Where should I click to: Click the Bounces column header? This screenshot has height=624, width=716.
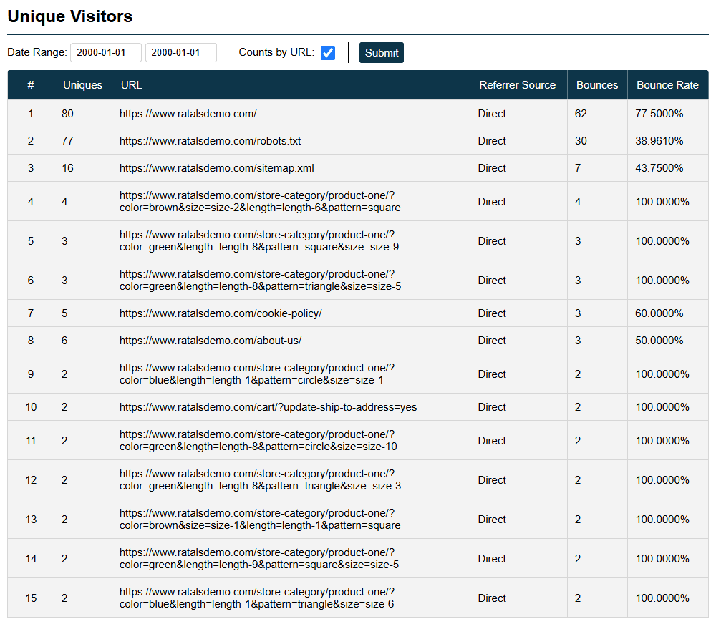tap(597, 85)
